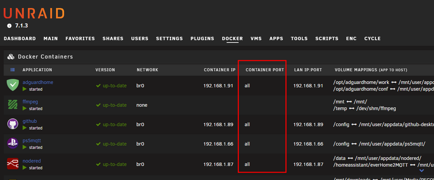Toggle the list view icon beside Application header

13,70
